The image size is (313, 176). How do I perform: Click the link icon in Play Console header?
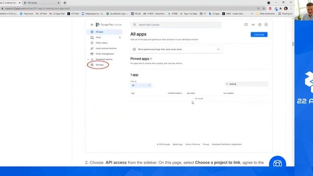coord(253,24)
